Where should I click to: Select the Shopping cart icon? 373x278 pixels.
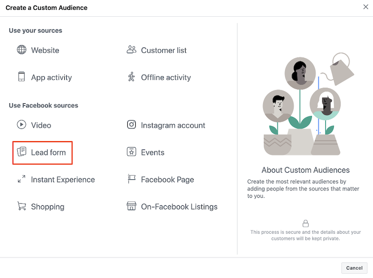21,206
